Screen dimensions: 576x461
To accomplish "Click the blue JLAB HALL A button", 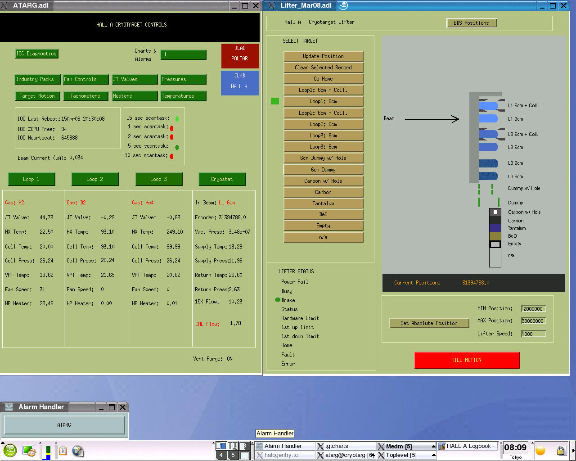I will pyautogui.click(x=240, y=83).
